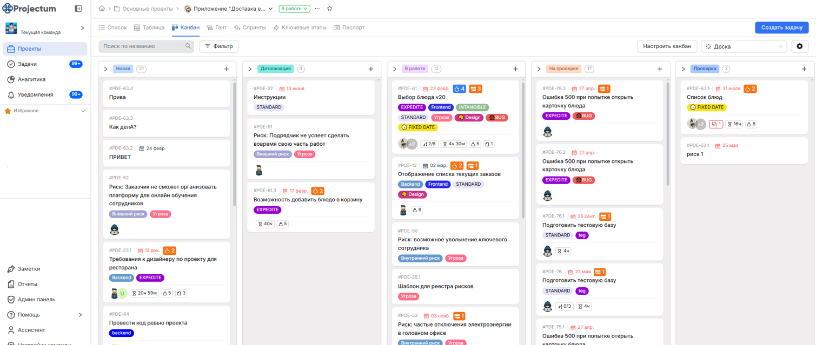
Task: Open the Фильтр button
Action: coord(219,46)
